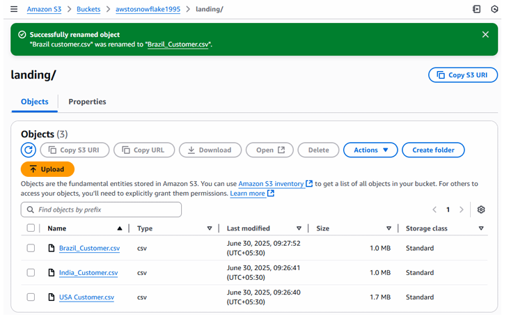Tick the India_Customer.csv row checkbox
This screenshot has height=328, width=509.
click(31, 272)
